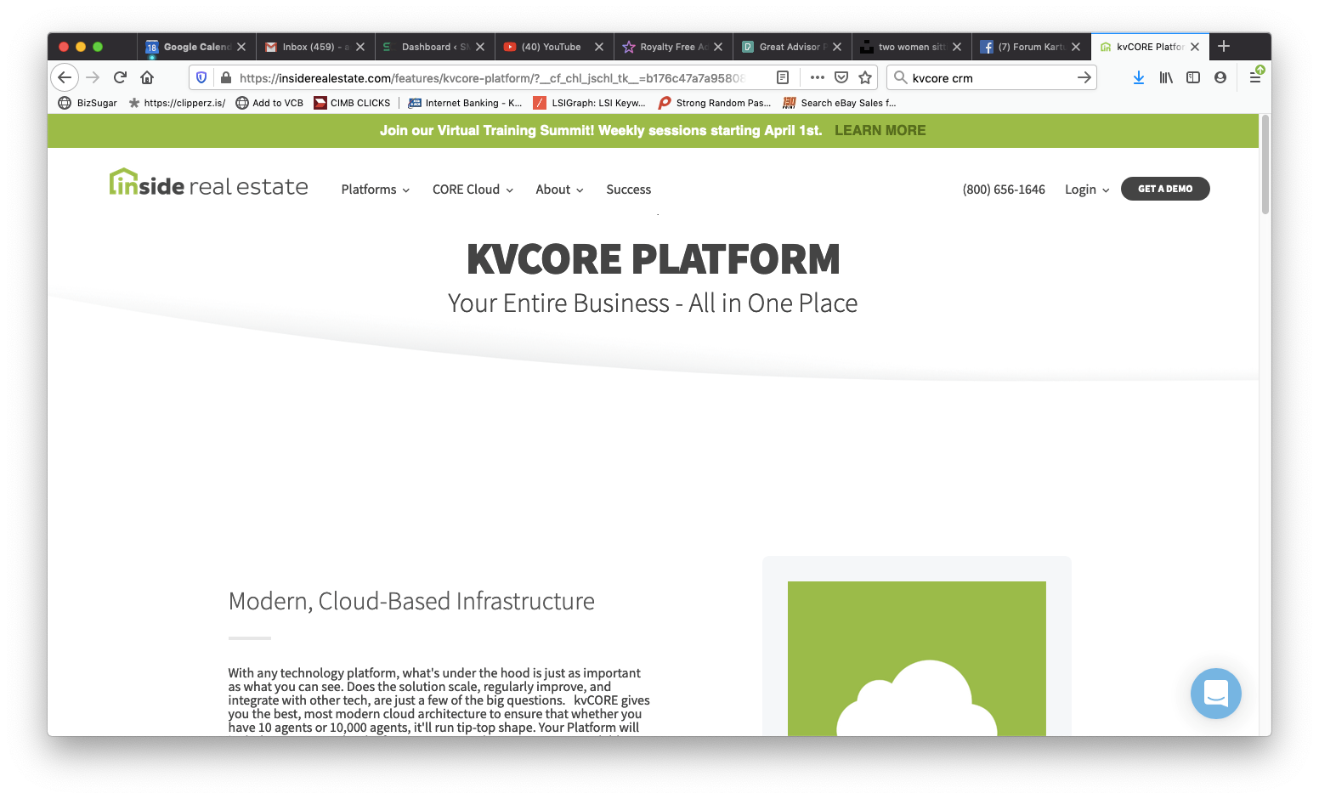Open a new browser tab
Screen dimensions: 1319x799
pyautogui.click(x=1224, y=46)
